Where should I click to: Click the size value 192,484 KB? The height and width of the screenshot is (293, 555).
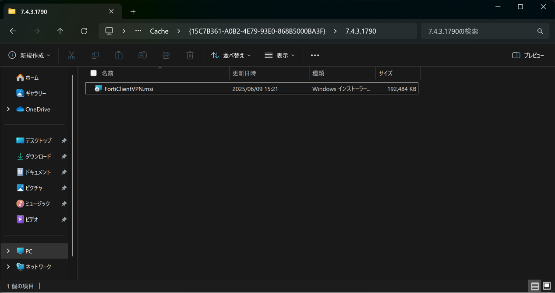[402, 89]
